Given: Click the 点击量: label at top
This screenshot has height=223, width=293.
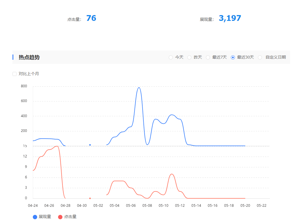Looking at the screenshot, I should coord(74,19).
